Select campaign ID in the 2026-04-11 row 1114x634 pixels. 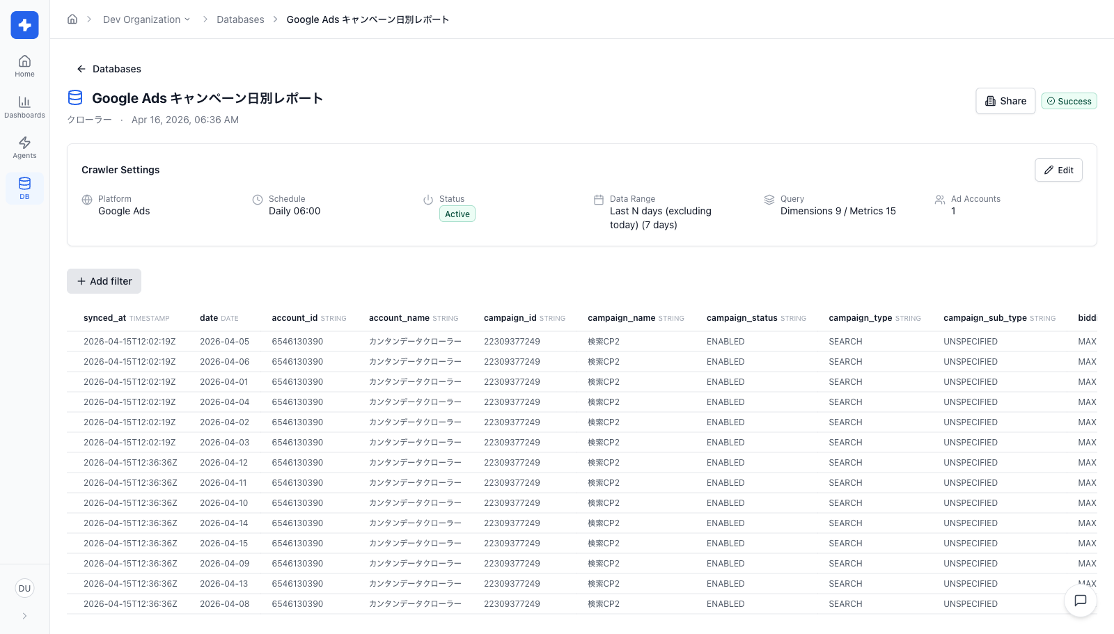[512, 483]
